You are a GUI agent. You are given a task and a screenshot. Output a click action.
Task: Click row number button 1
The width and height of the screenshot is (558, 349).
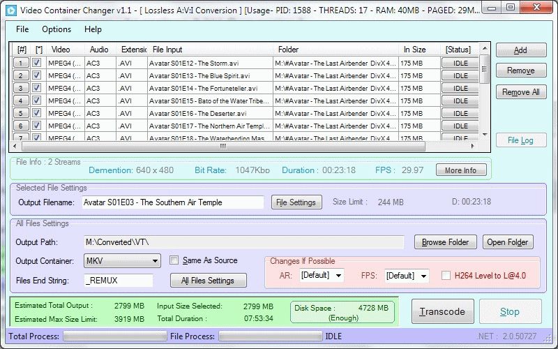pyautogui.click(x=21, y=63)
